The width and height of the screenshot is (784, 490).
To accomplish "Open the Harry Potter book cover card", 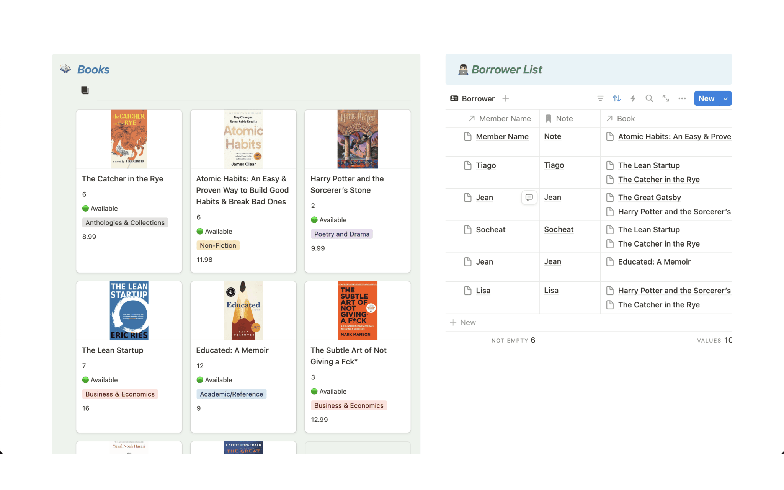I will [x=358, y=139].
